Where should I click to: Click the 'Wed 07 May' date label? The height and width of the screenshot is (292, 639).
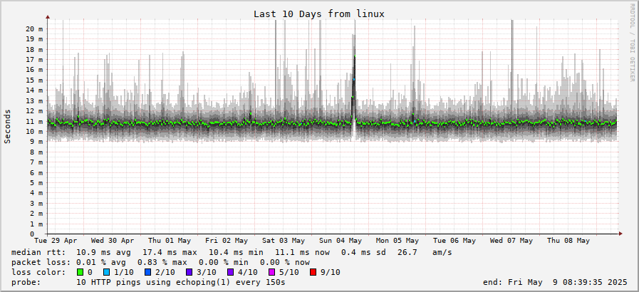pos(511,241)
